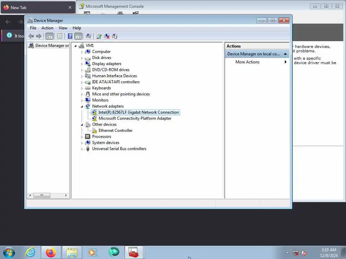Click the Keyboards category icon
This screenshot has height=259, width=346.
(88, 88)
